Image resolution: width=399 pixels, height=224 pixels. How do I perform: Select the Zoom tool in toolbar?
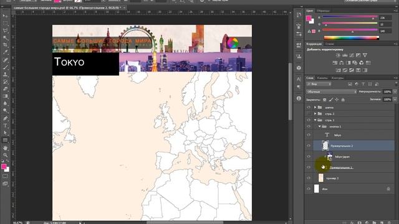click(5, 155)
